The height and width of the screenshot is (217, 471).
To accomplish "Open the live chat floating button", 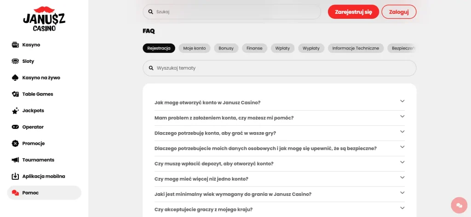I will pyautogui.click(x=460, y=205).
